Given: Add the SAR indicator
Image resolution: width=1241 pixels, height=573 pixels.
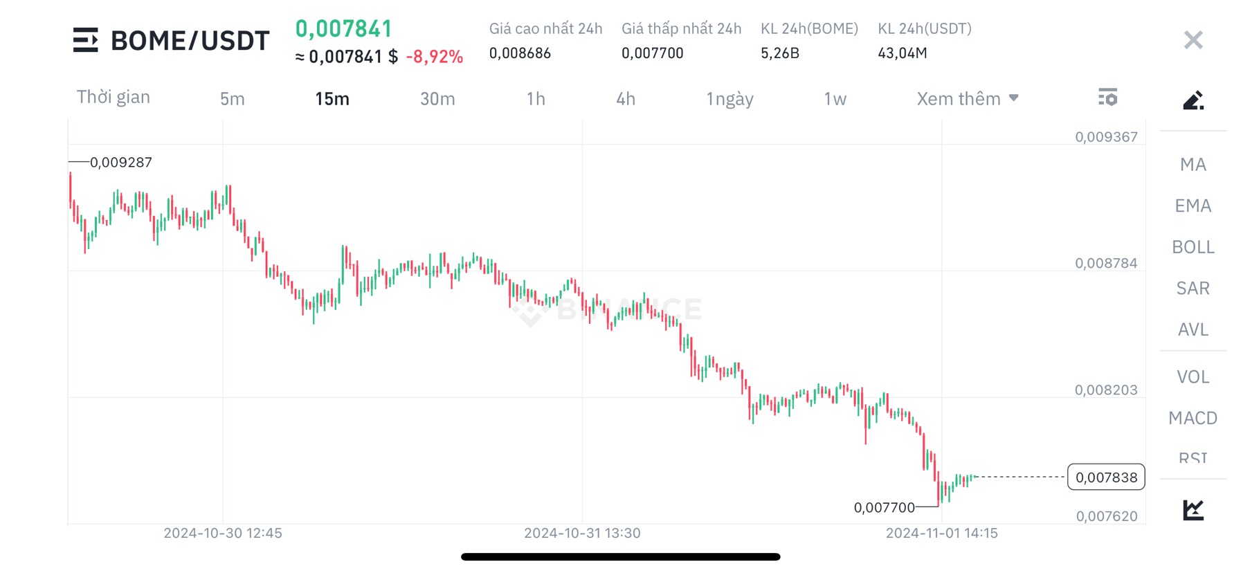Looking at the screenshot, I should coord(1193,288).
